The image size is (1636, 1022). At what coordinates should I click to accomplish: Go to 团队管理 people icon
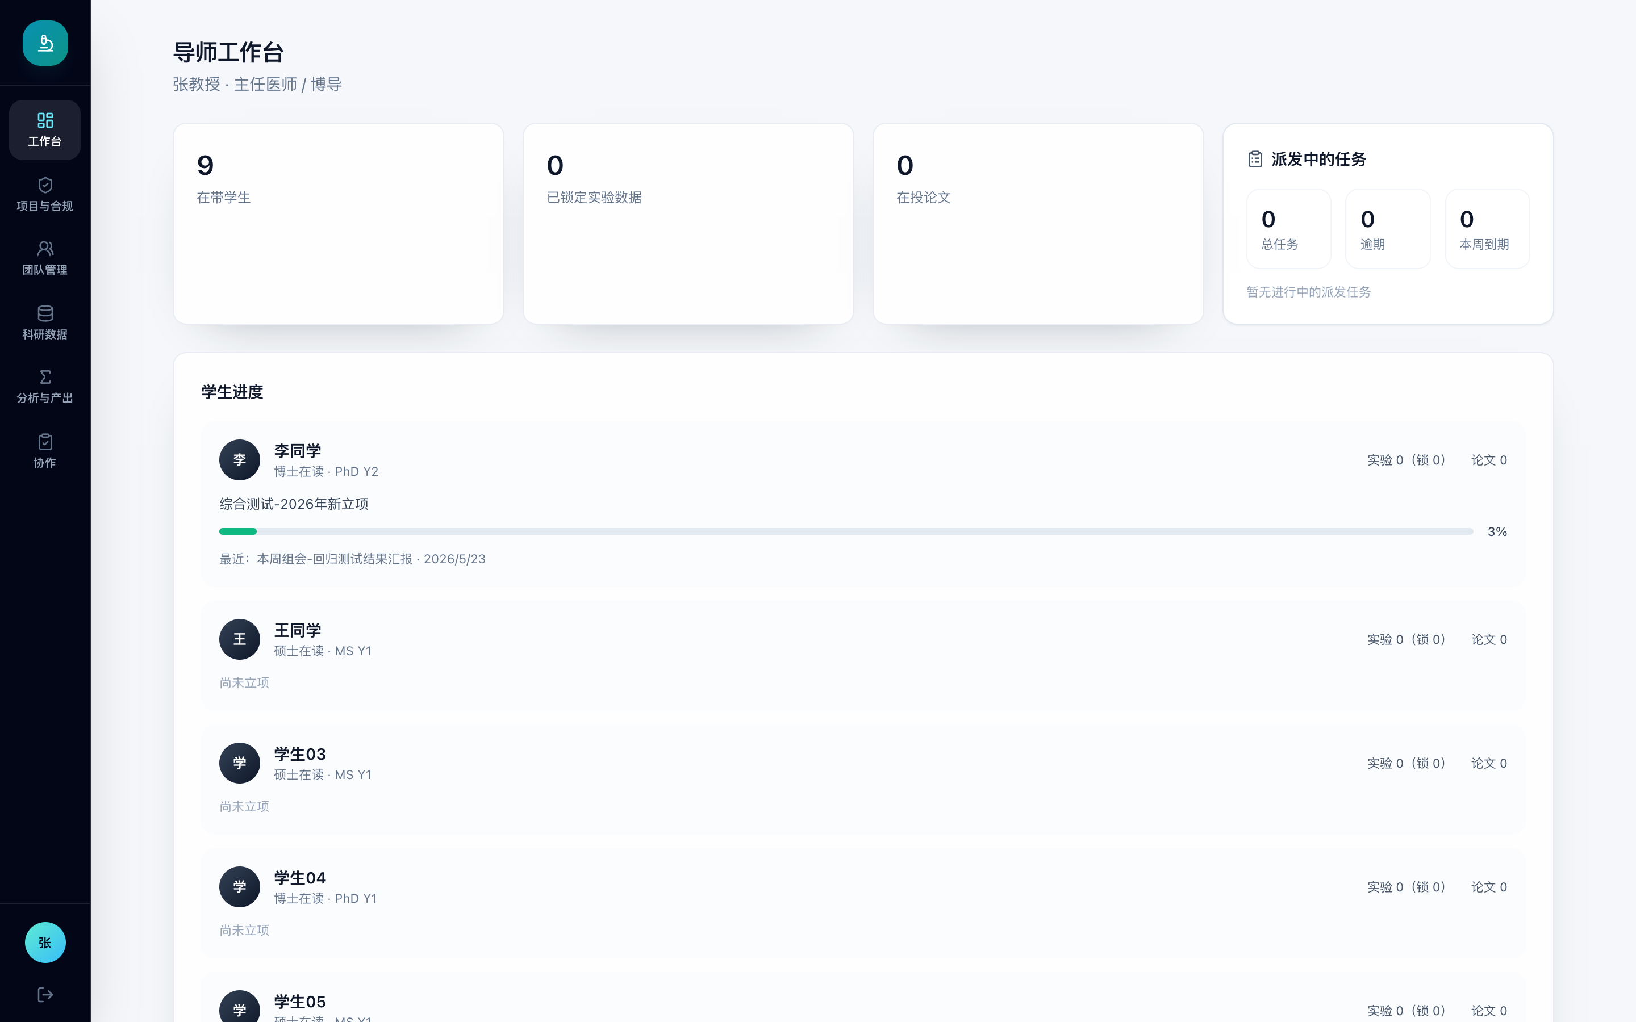45,249
